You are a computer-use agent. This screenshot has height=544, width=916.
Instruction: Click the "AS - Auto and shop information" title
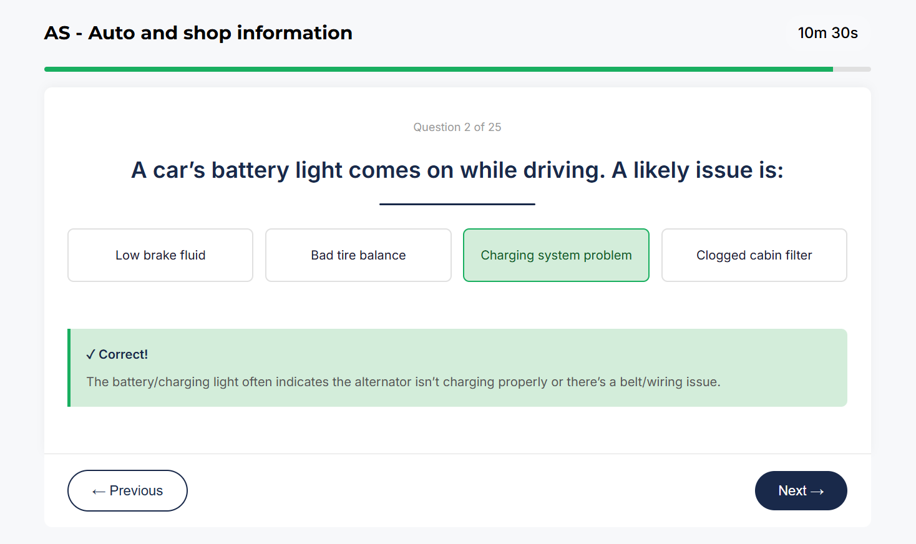click(x=198, y=32)
